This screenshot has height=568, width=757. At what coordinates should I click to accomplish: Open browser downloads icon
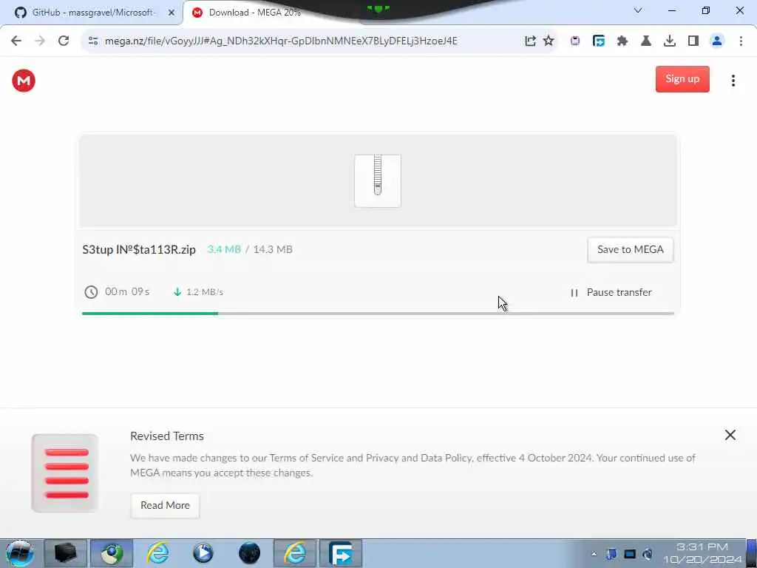pos(670,41)
